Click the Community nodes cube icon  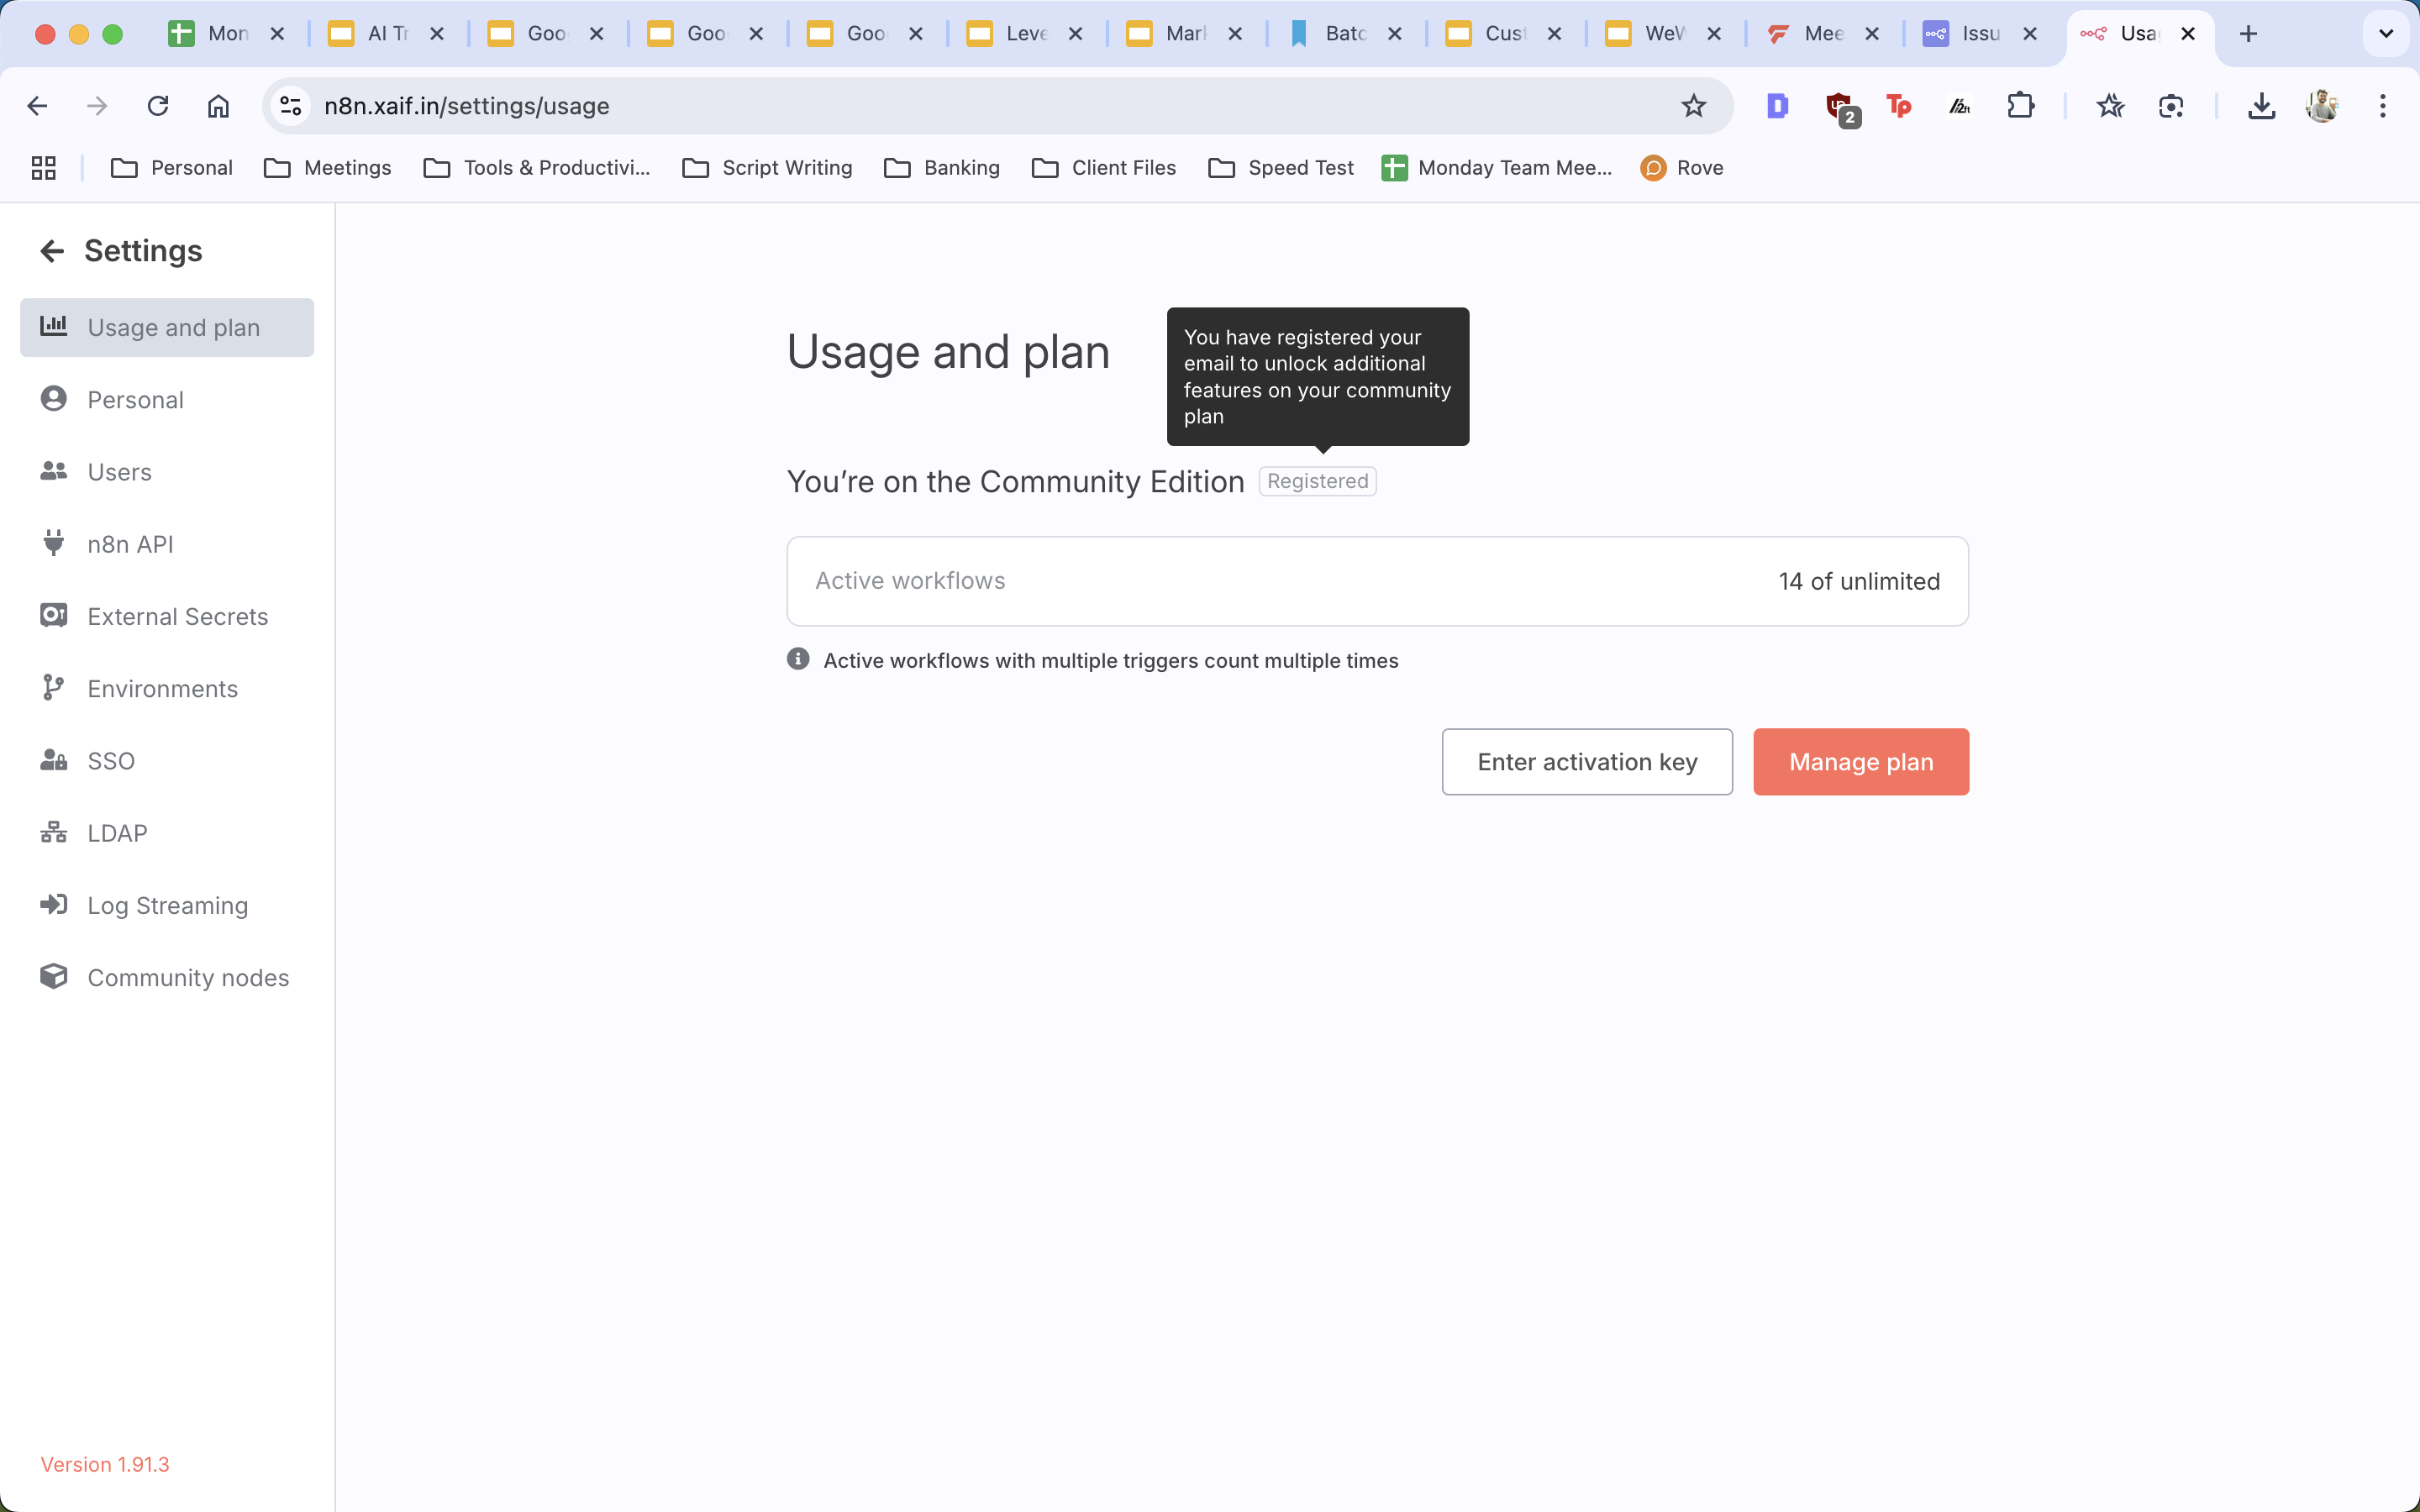[53, 976]
